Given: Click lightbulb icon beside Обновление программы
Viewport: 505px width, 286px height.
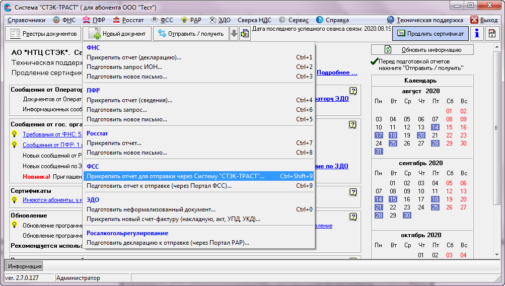Looking at the screenshot, I should pos(14,225).
